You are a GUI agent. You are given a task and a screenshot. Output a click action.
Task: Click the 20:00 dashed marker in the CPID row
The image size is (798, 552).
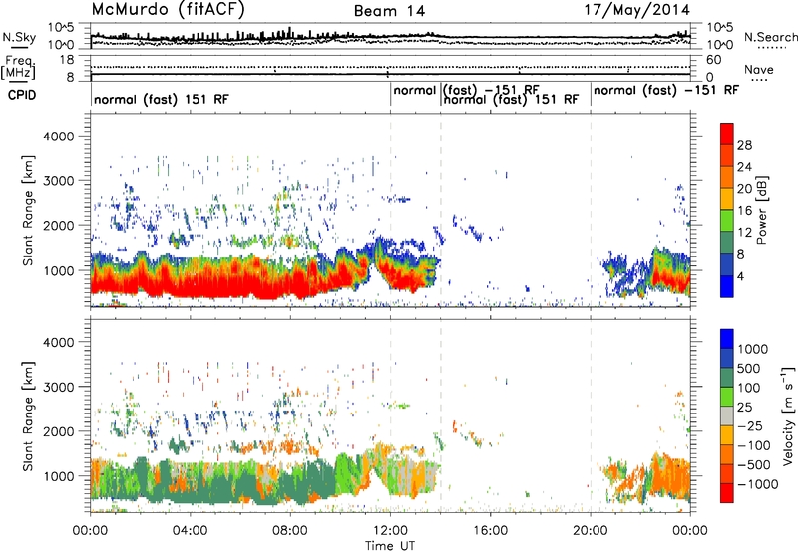point(591,95)
